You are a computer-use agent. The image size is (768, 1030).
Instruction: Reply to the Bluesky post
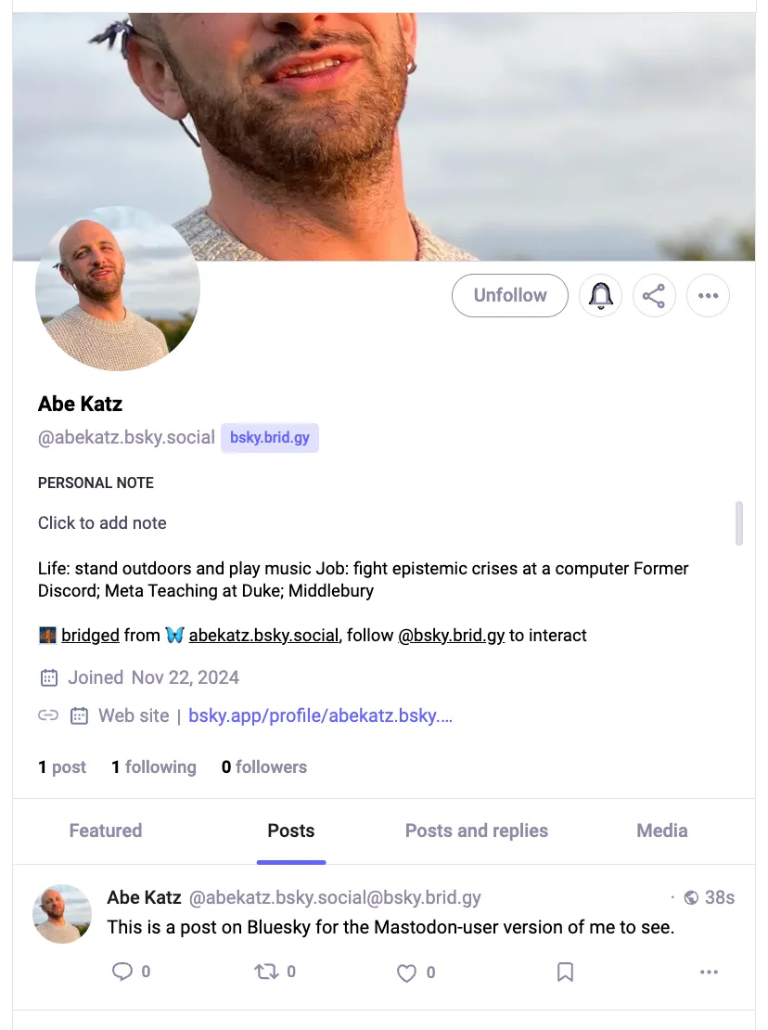pos(122,972)
